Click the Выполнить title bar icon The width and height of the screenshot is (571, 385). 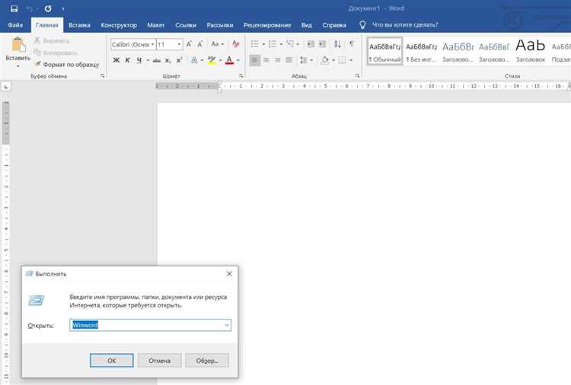click(29, 274)
